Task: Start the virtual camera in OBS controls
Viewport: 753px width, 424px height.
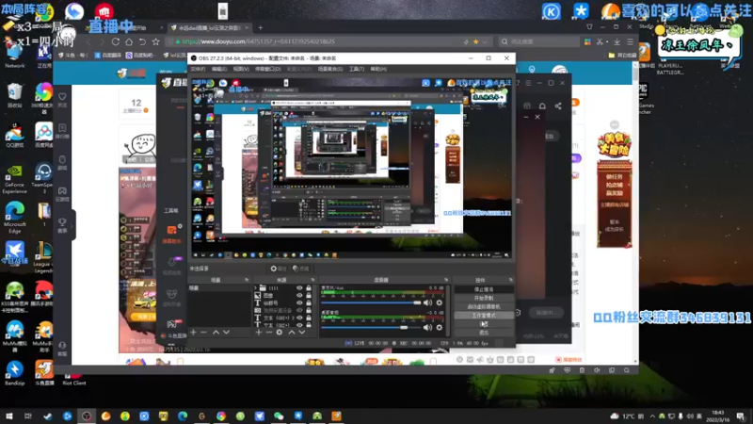Action: pyautogui.click(x=484, y=307)
